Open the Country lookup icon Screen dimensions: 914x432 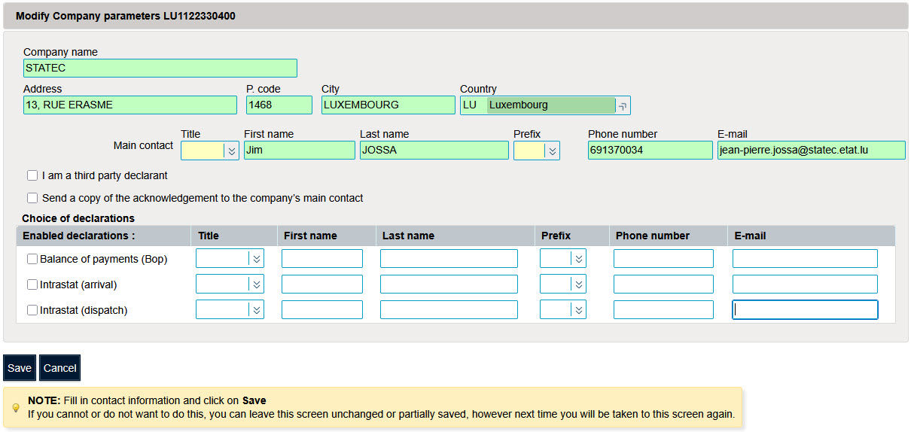click(623, 106)
